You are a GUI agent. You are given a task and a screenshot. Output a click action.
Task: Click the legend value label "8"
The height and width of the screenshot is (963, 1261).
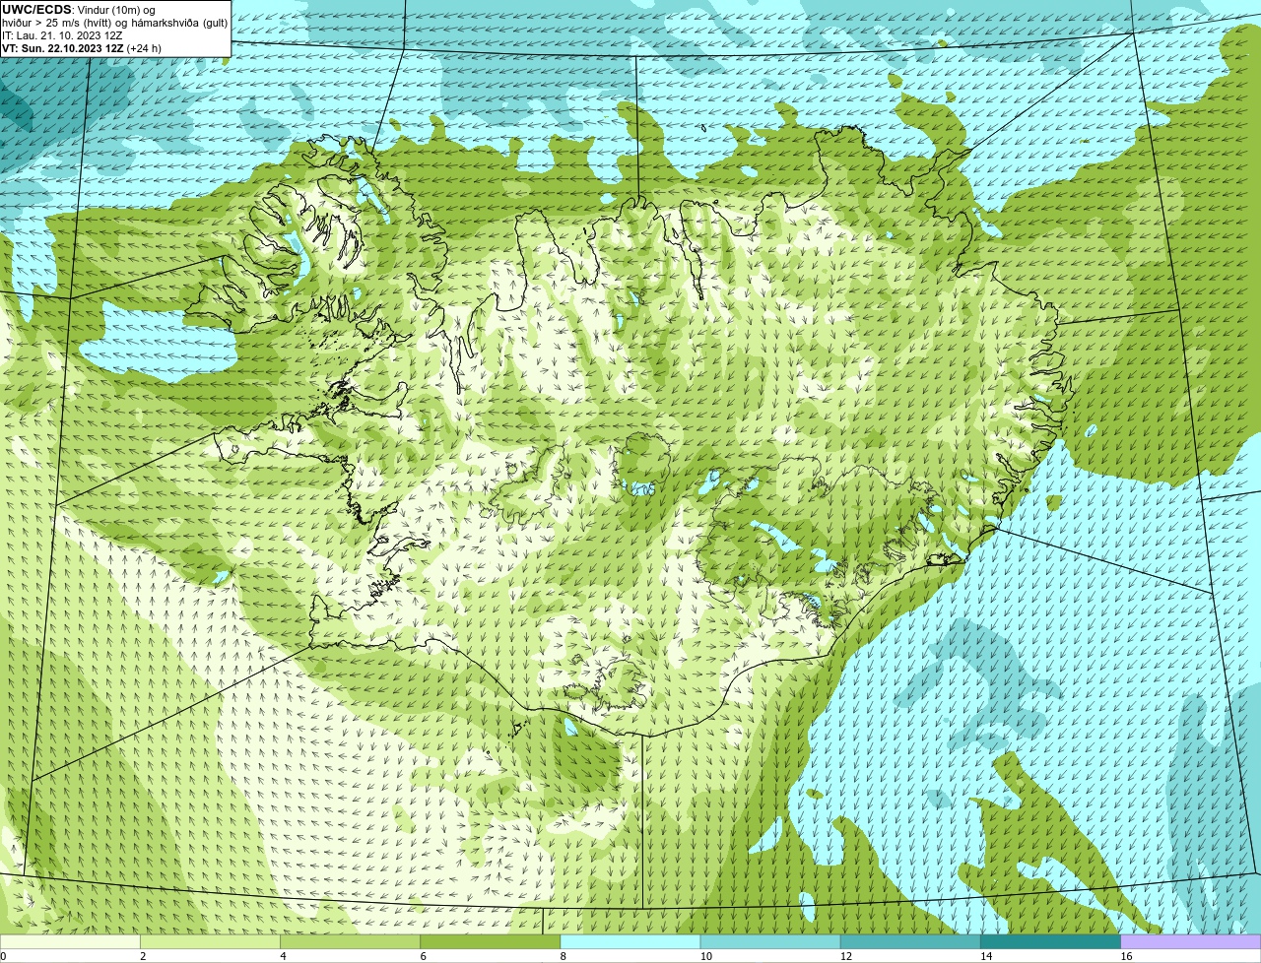coord(564,956)
